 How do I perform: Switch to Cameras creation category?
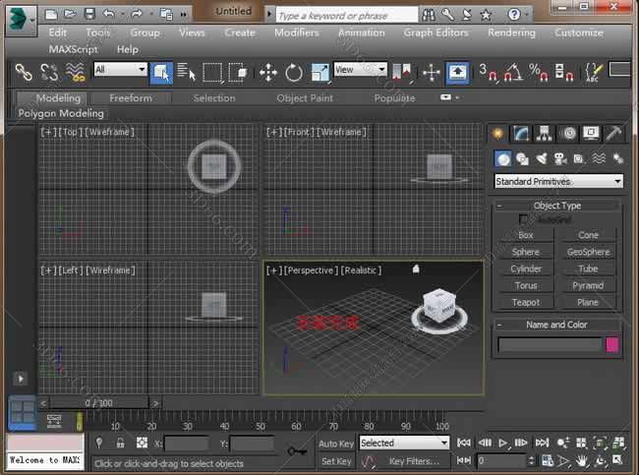[559, 158]
